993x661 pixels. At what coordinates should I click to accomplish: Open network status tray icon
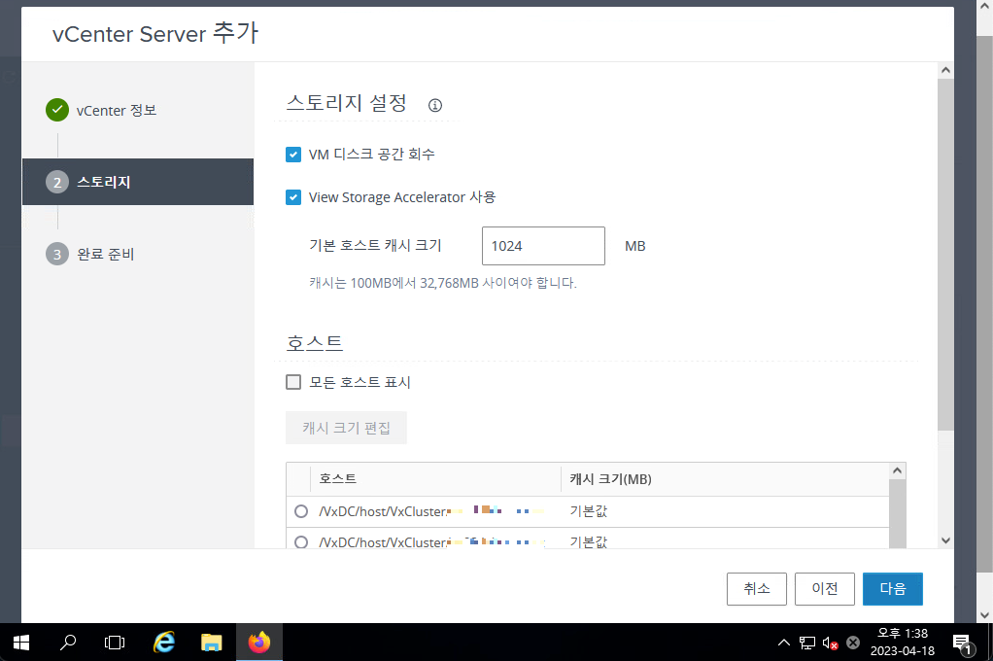(x=807, y=643)
